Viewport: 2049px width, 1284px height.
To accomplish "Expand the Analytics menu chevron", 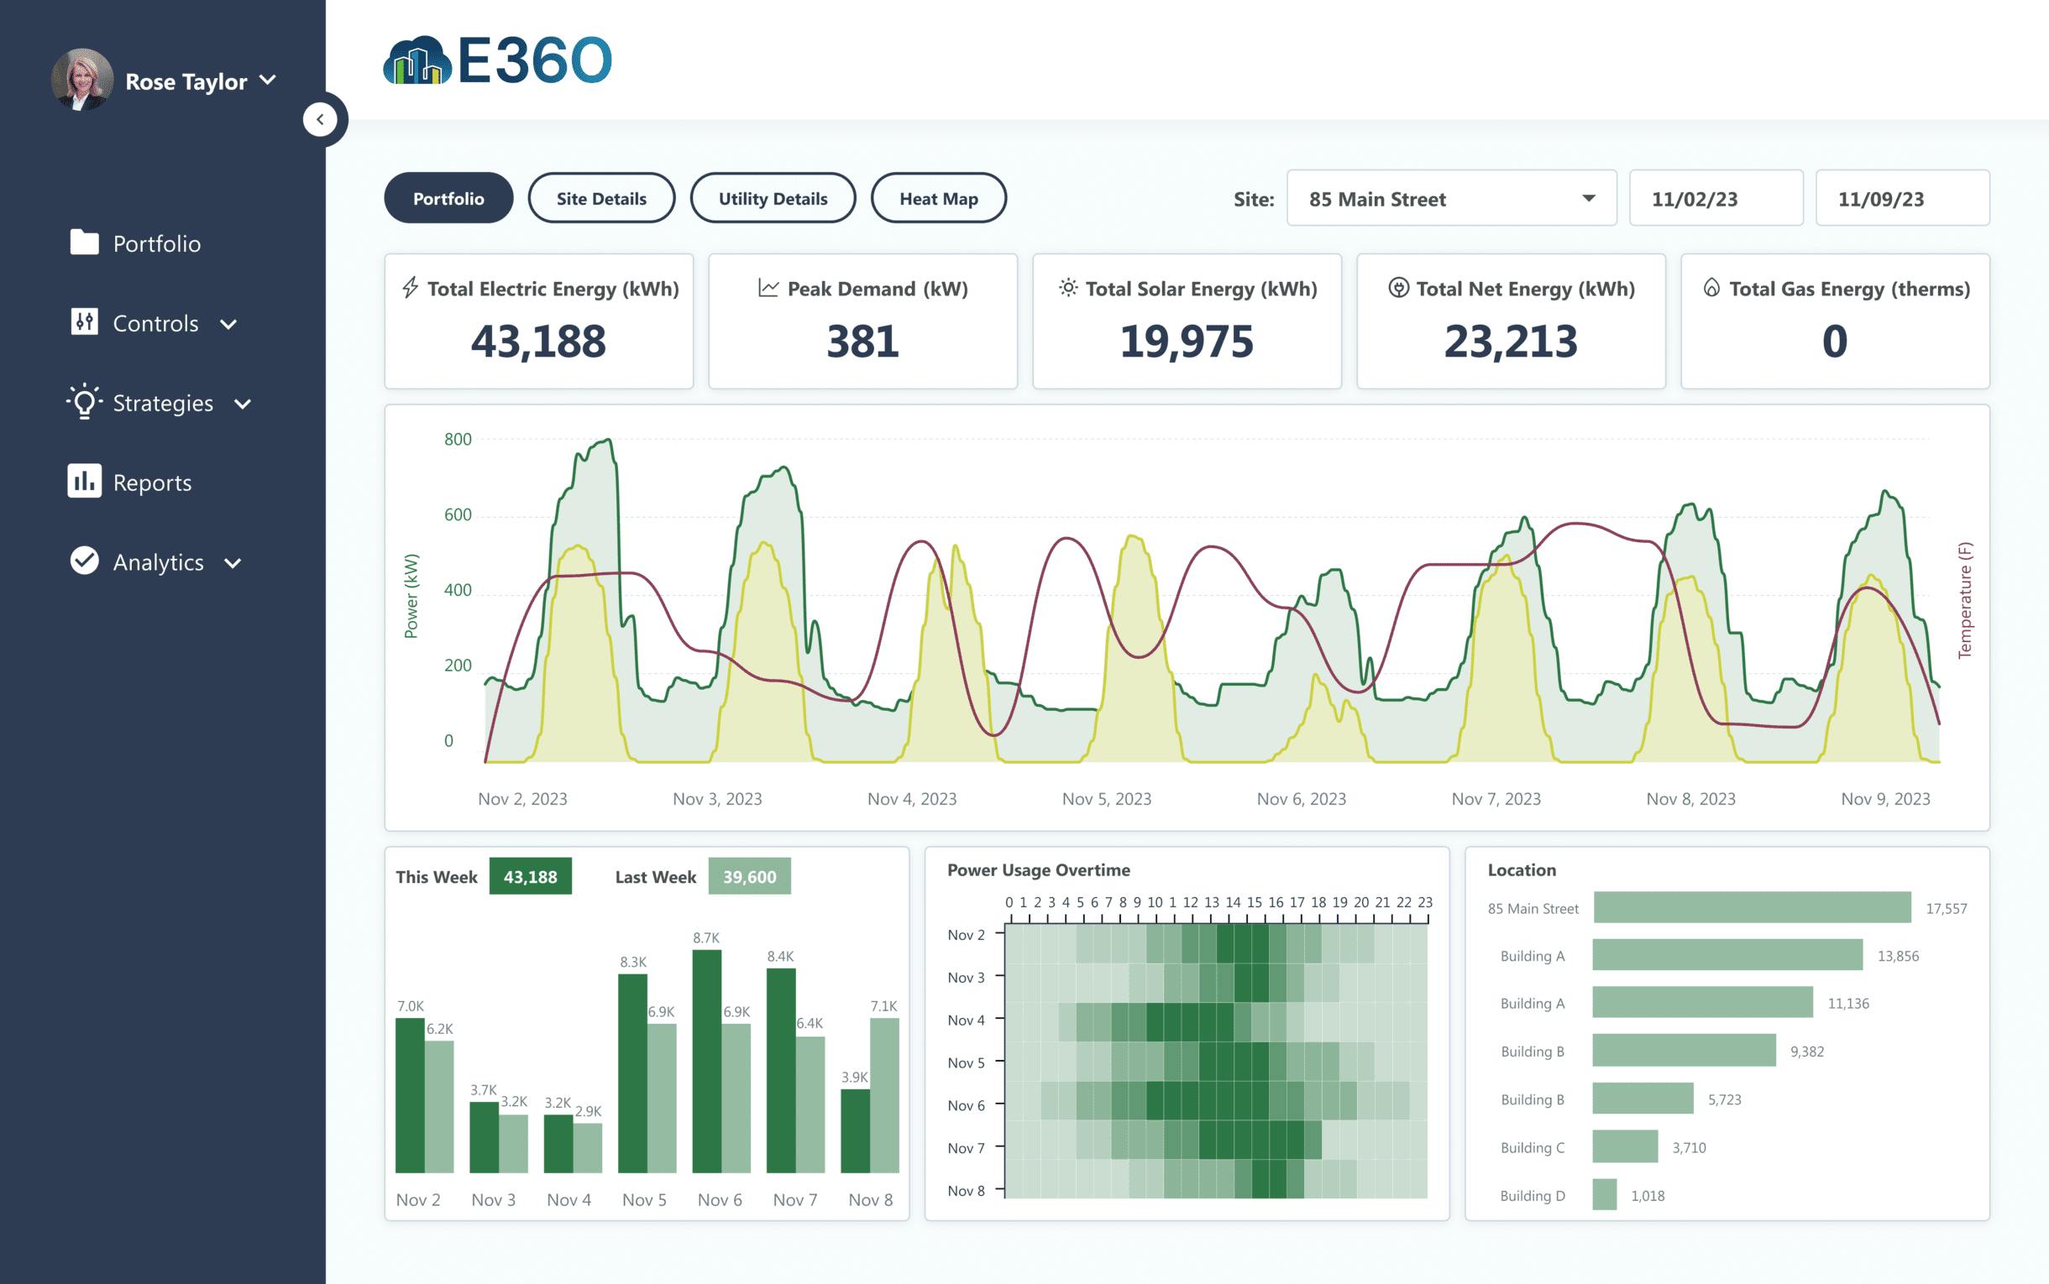I will [231, 562].
